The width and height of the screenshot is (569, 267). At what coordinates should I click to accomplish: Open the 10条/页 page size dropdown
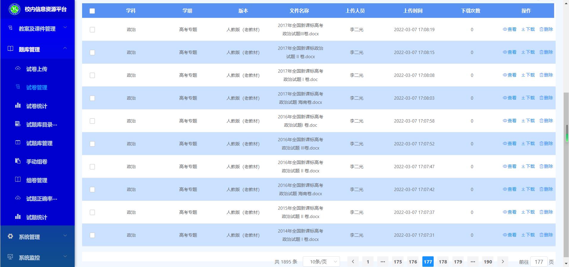point(321,262)
